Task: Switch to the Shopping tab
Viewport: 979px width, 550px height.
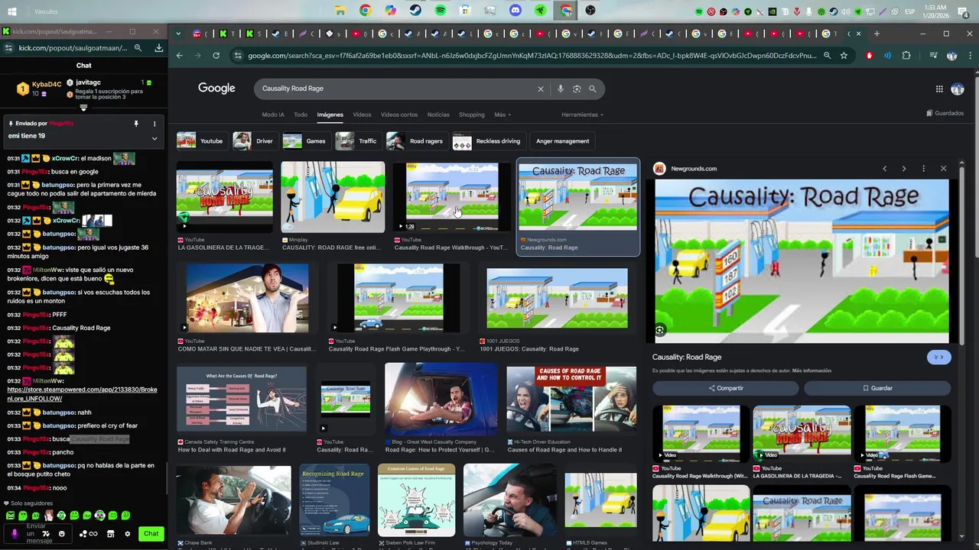Action: pyautogui.click(x=472, y=115)
